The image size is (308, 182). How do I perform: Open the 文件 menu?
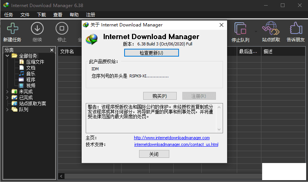tap(25, 15)
